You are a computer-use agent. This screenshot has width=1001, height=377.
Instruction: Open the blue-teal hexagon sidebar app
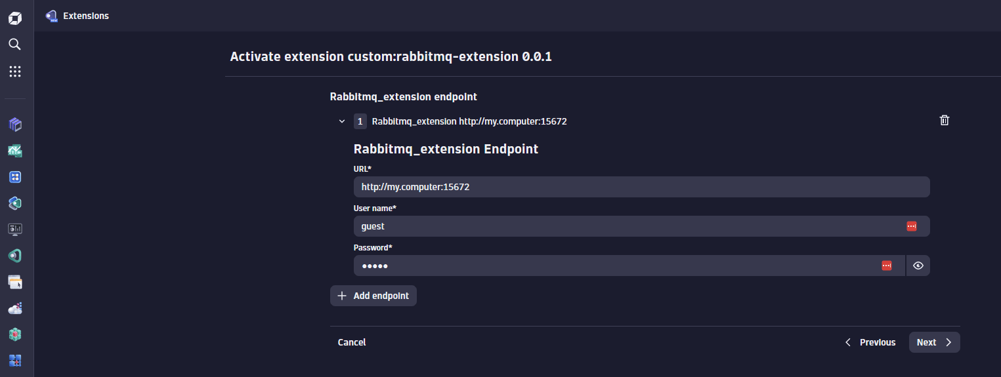15,203
